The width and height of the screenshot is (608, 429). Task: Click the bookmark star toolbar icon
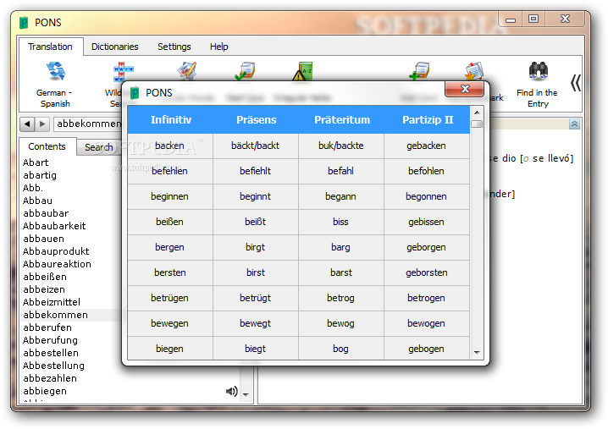[474, 71]
